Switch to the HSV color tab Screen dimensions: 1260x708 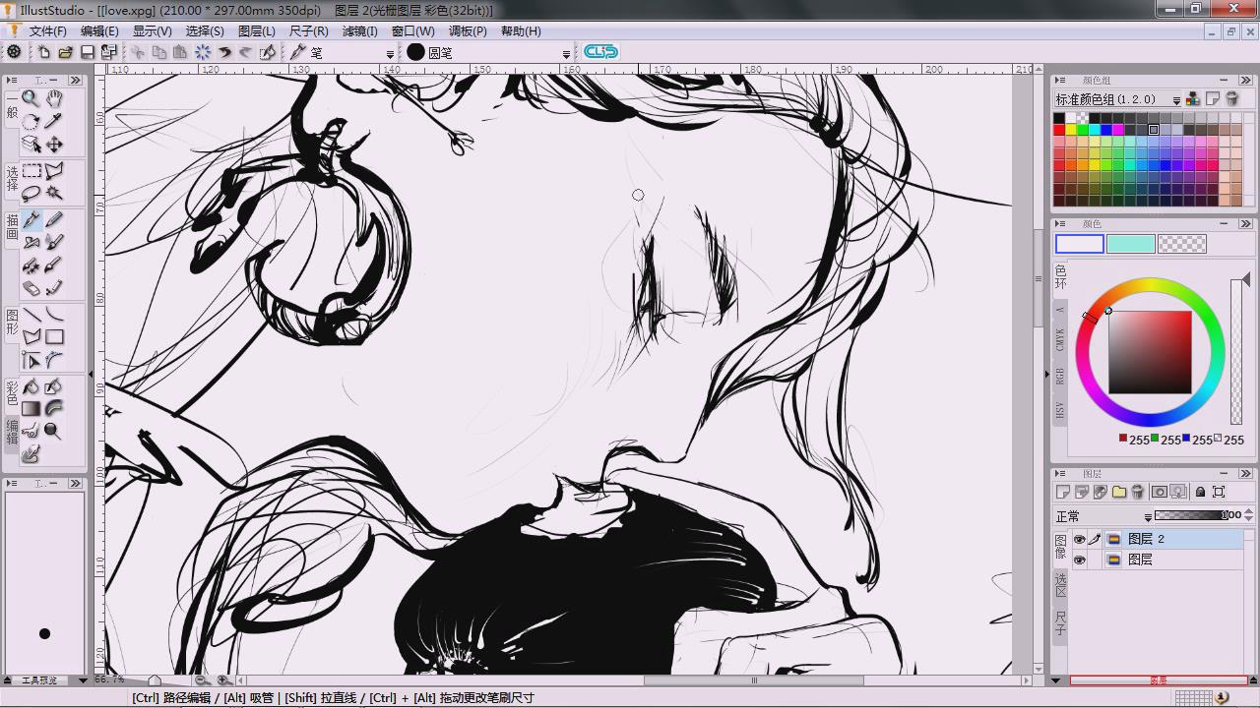click(x=1060, y=410)
